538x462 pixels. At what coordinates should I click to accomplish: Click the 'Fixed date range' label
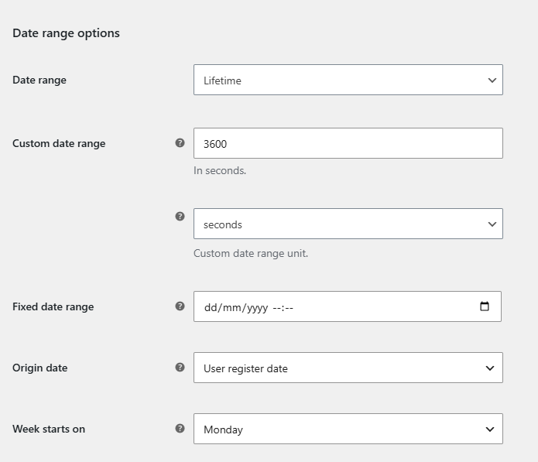[x=53, y=306]
